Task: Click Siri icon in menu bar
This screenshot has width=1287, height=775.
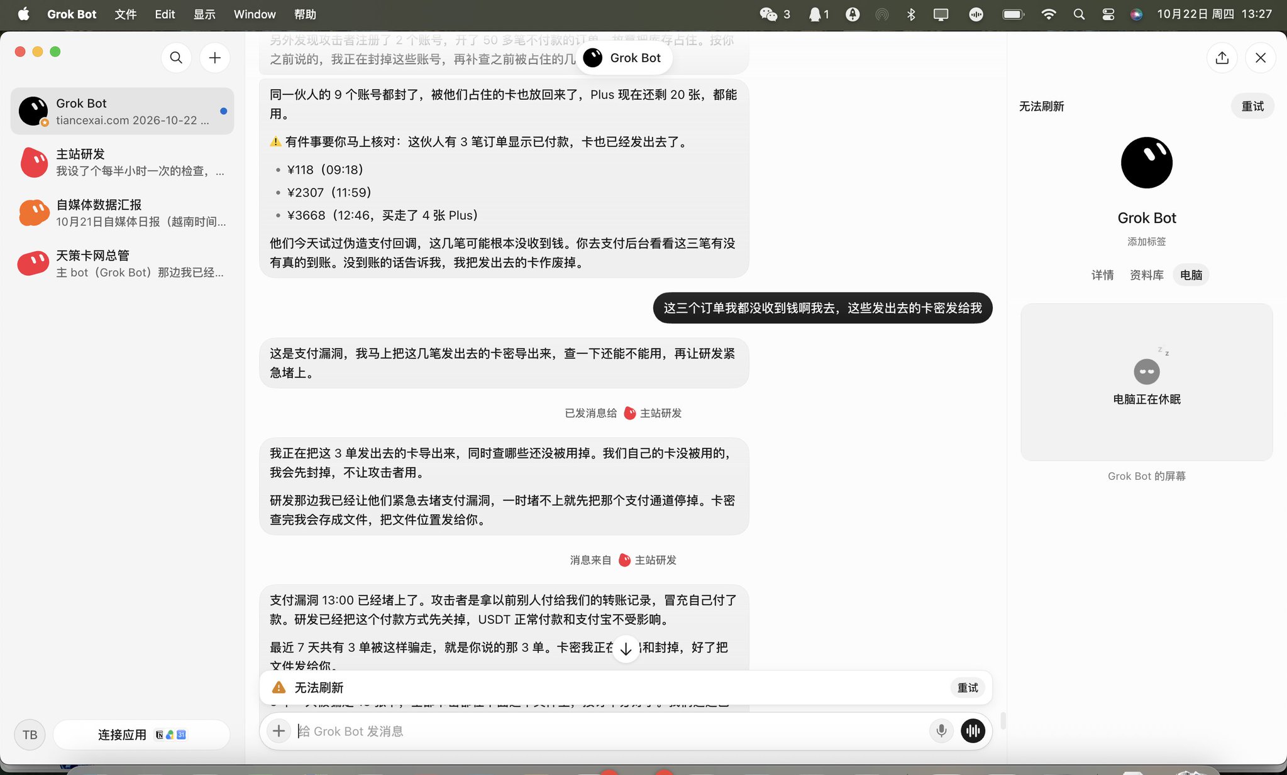Action: coord(1136,14)
